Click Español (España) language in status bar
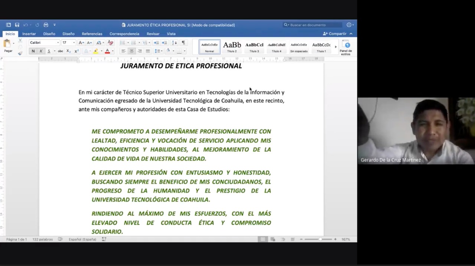 (82, 239)
